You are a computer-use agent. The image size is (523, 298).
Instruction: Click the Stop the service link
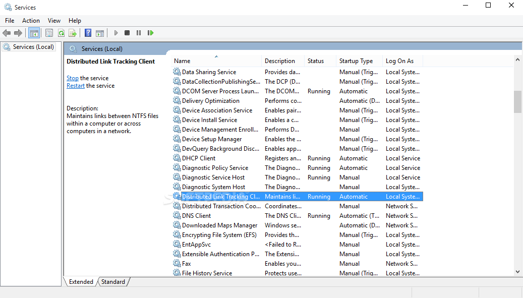point(73,78)
